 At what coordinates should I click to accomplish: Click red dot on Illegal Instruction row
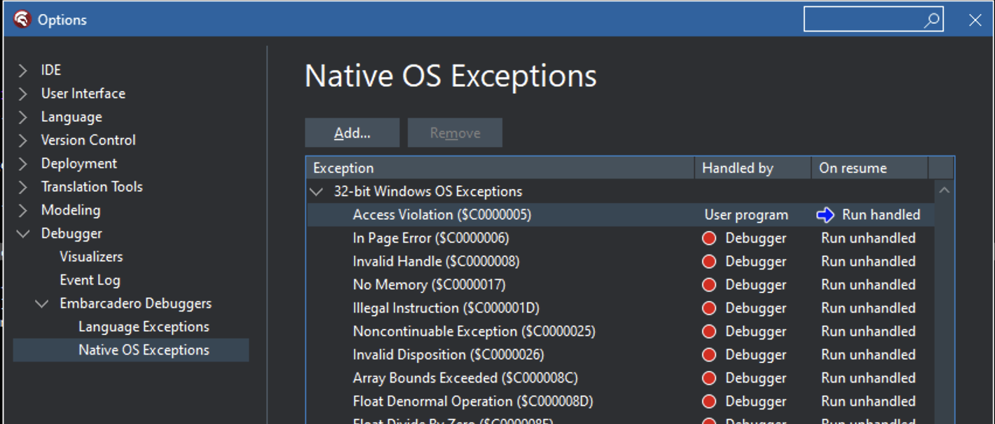(709, 309)
